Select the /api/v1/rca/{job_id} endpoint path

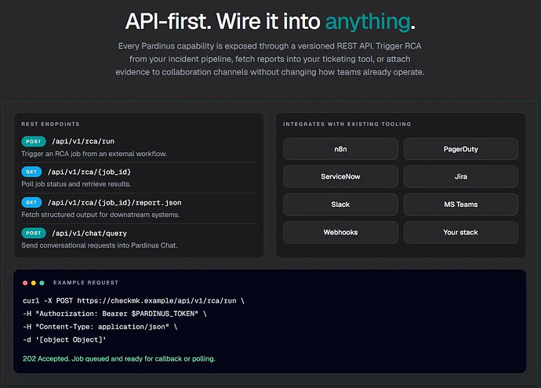89,172
